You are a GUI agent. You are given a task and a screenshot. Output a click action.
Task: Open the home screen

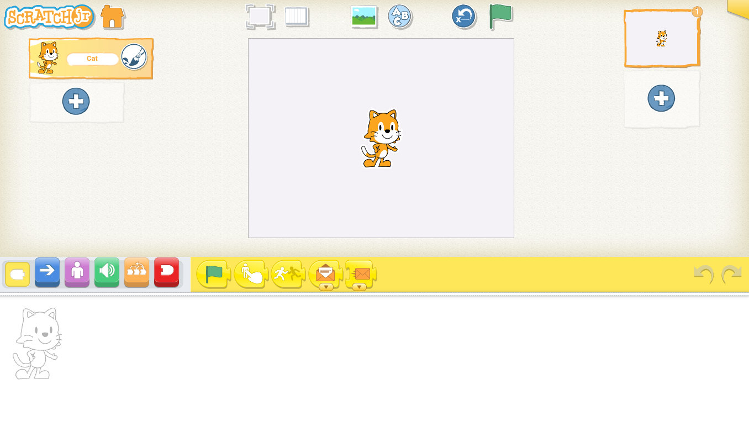[x=113, y=17]
